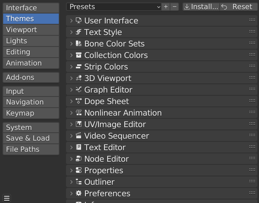Open the Lights preferences tab

pos(31,41)
